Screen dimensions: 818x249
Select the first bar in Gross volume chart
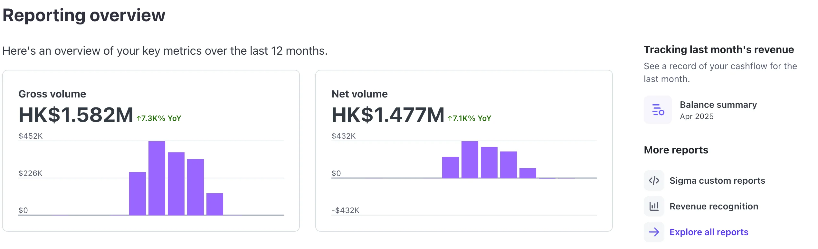click(x=138, y=193)
